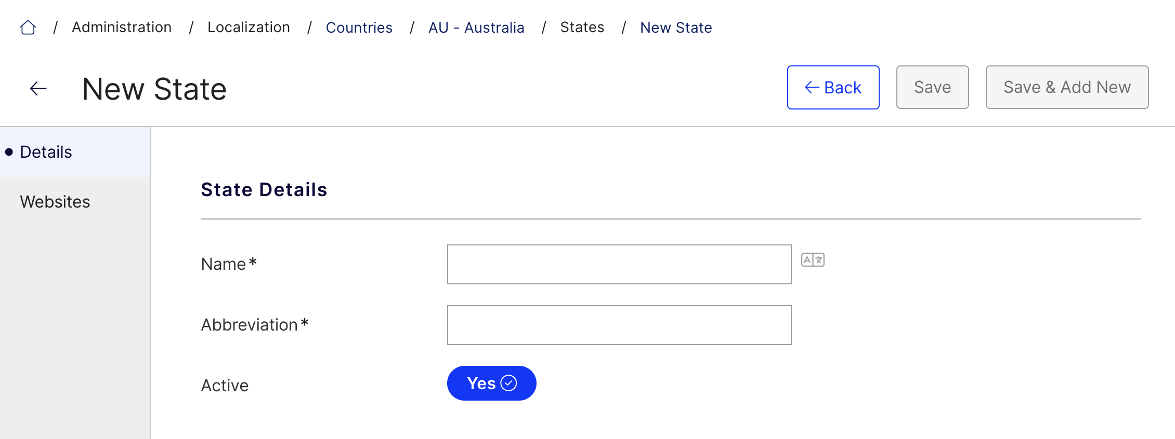Focus the Name text box

(619, 264)
